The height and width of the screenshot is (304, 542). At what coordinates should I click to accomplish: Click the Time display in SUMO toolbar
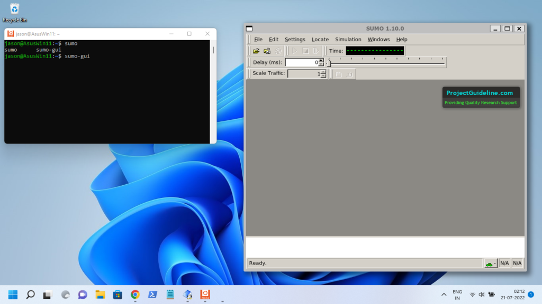pyautogui.click(x=375, y=51)
